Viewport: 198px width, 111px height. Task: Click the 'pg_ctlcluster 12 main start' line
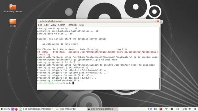60,44
